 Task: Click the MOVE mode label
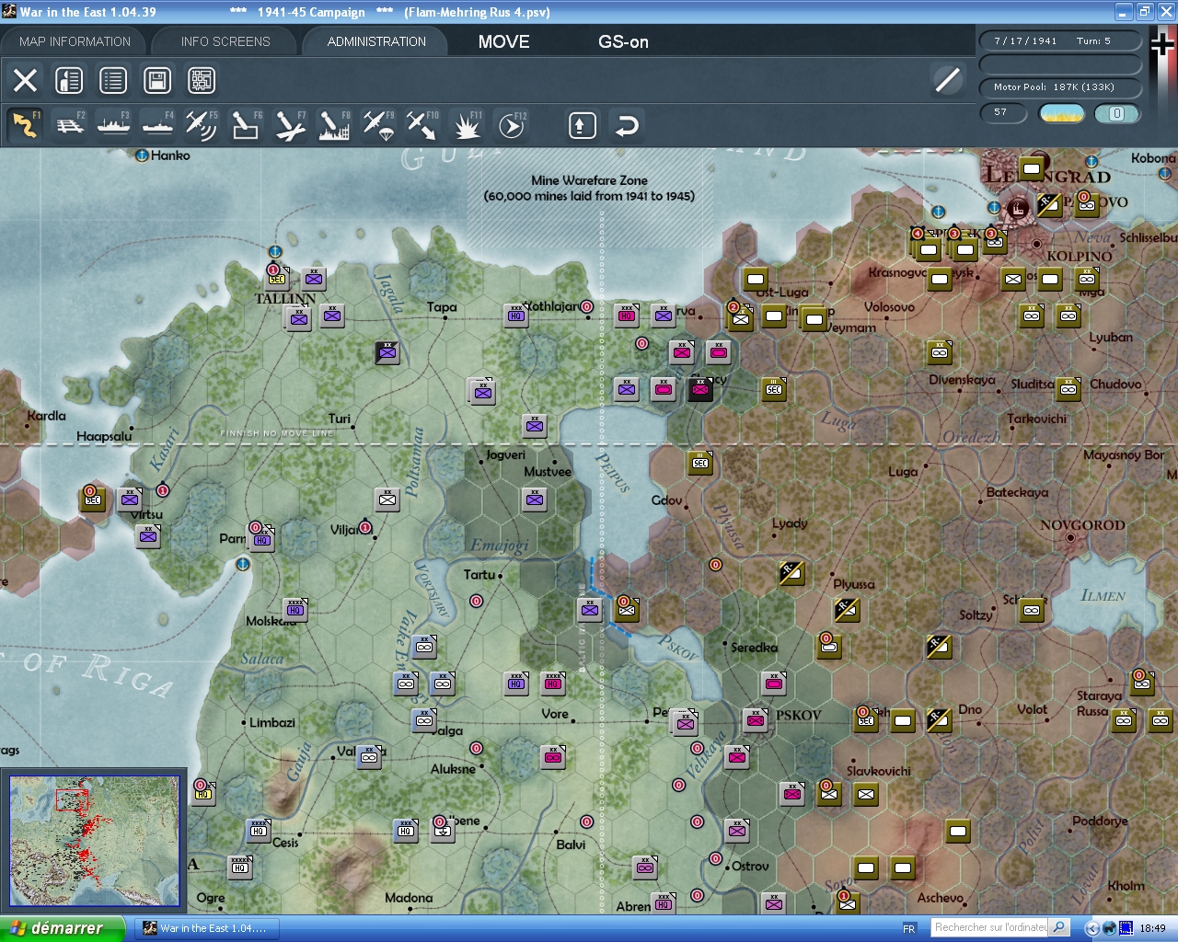click(x=504, y=41)
